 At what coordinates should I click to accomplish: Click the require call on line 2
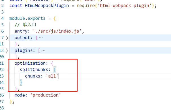point(86,6)
